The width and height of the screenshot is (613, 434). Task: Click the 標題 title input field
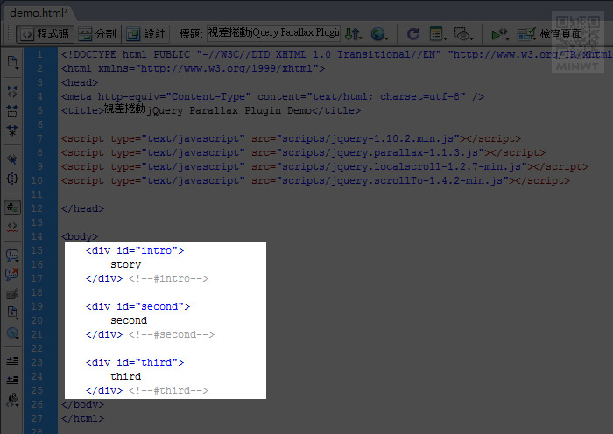[273, 33]
